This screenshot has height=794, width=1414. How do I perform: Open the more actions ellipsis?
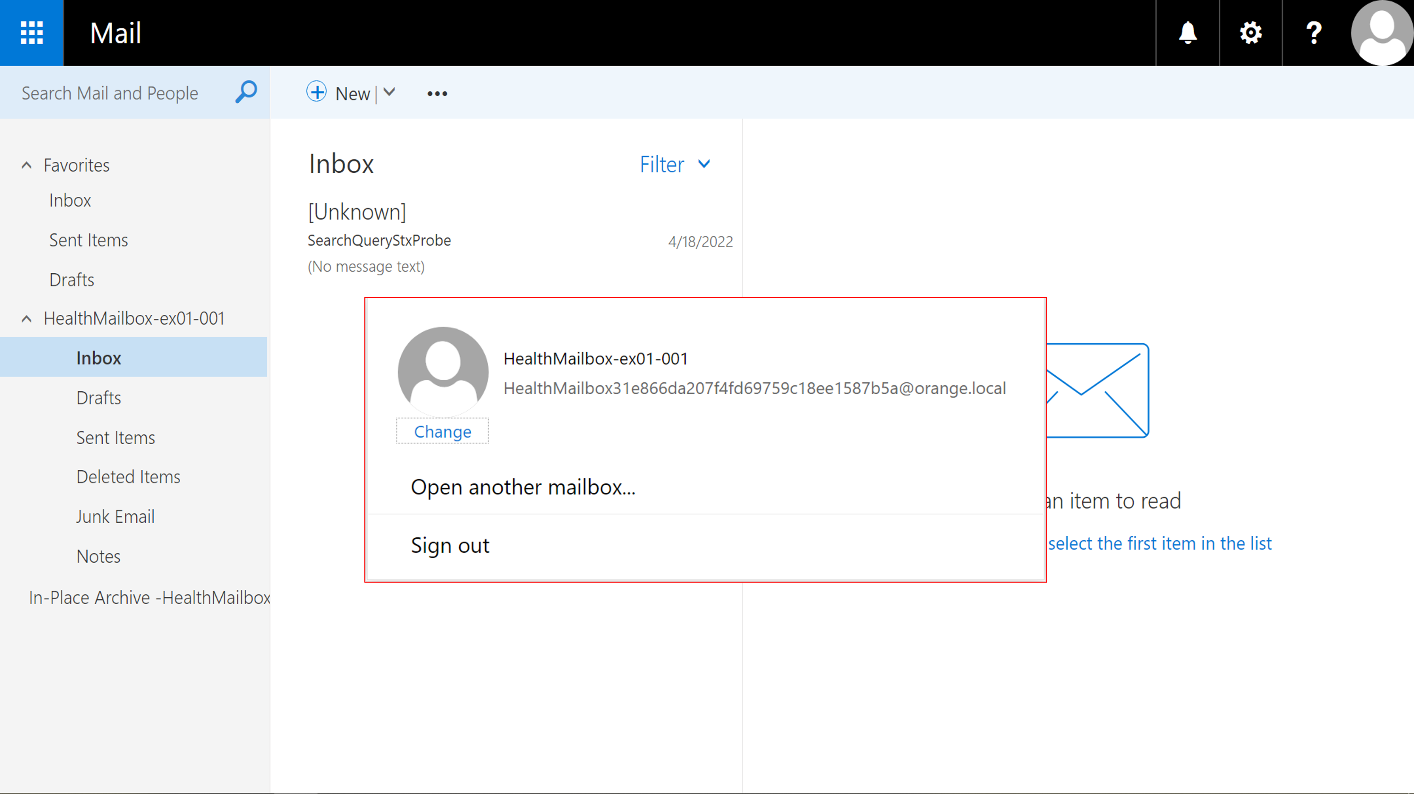[437, 94]
